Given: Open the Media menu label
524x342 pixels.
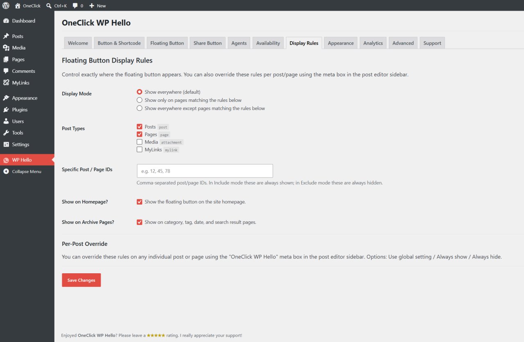Looking at the screenshot, I should click(x=19, y=48).
